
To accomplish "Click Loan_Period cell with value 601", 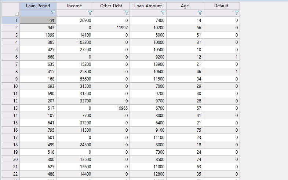I will tap(38, 138).
